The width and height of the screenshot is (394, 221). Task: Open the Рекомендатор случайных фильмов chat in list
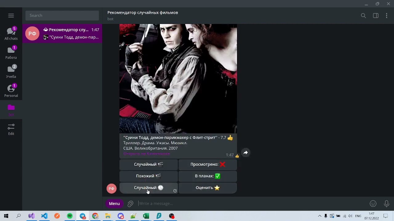62,33
